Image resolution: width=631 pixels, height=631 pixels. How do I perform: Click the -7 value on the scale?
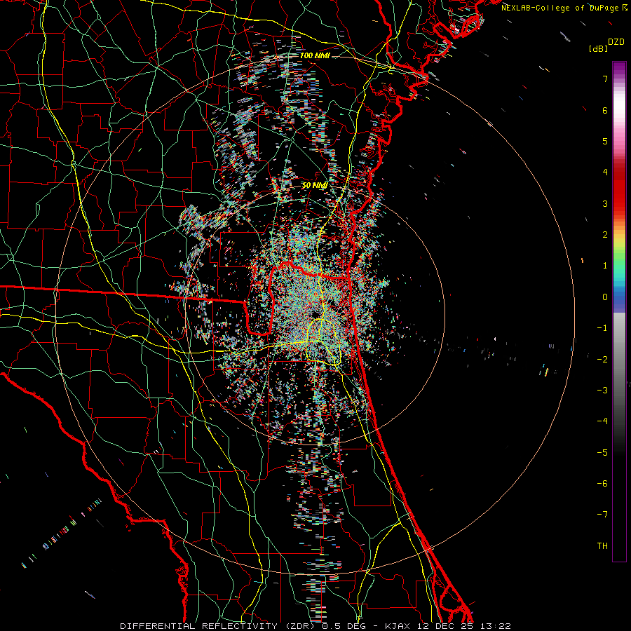[x=602, y=515]
